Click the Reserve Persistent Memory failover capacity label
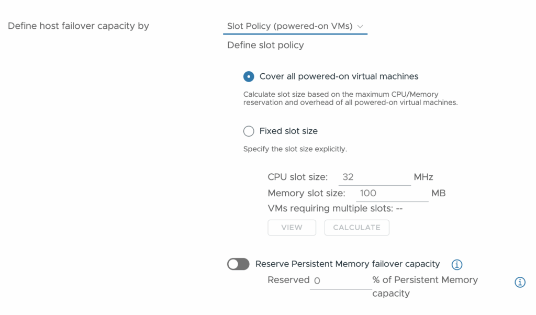 coord(348,264)
